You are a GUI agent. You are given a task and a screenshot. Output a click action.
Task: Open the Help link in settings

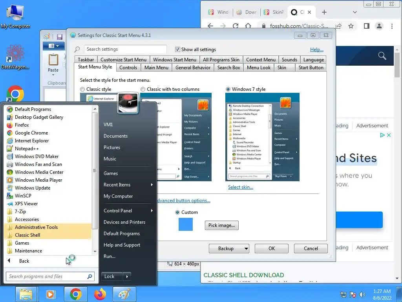(317, 50)
